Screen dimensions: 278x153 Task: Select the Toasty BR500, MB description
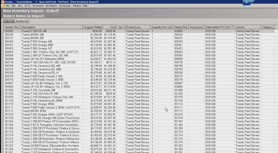32,35
